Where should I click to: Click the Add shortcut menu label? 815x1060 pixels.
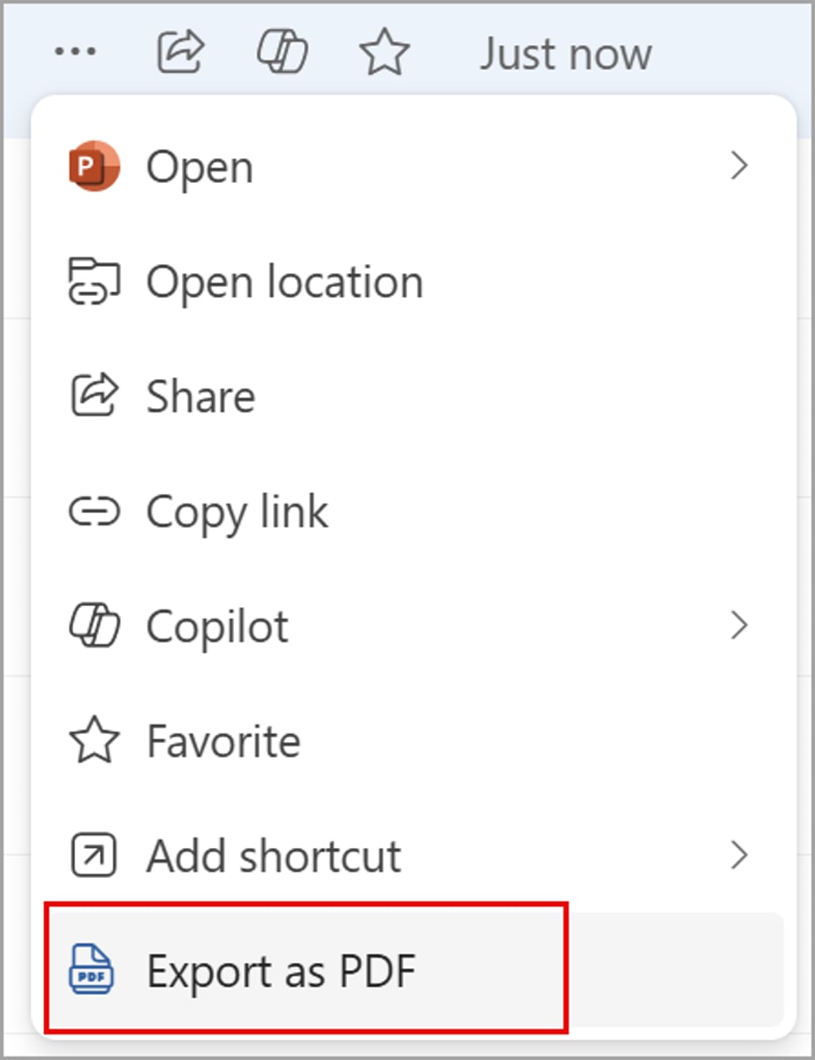(x=274, y=855)
